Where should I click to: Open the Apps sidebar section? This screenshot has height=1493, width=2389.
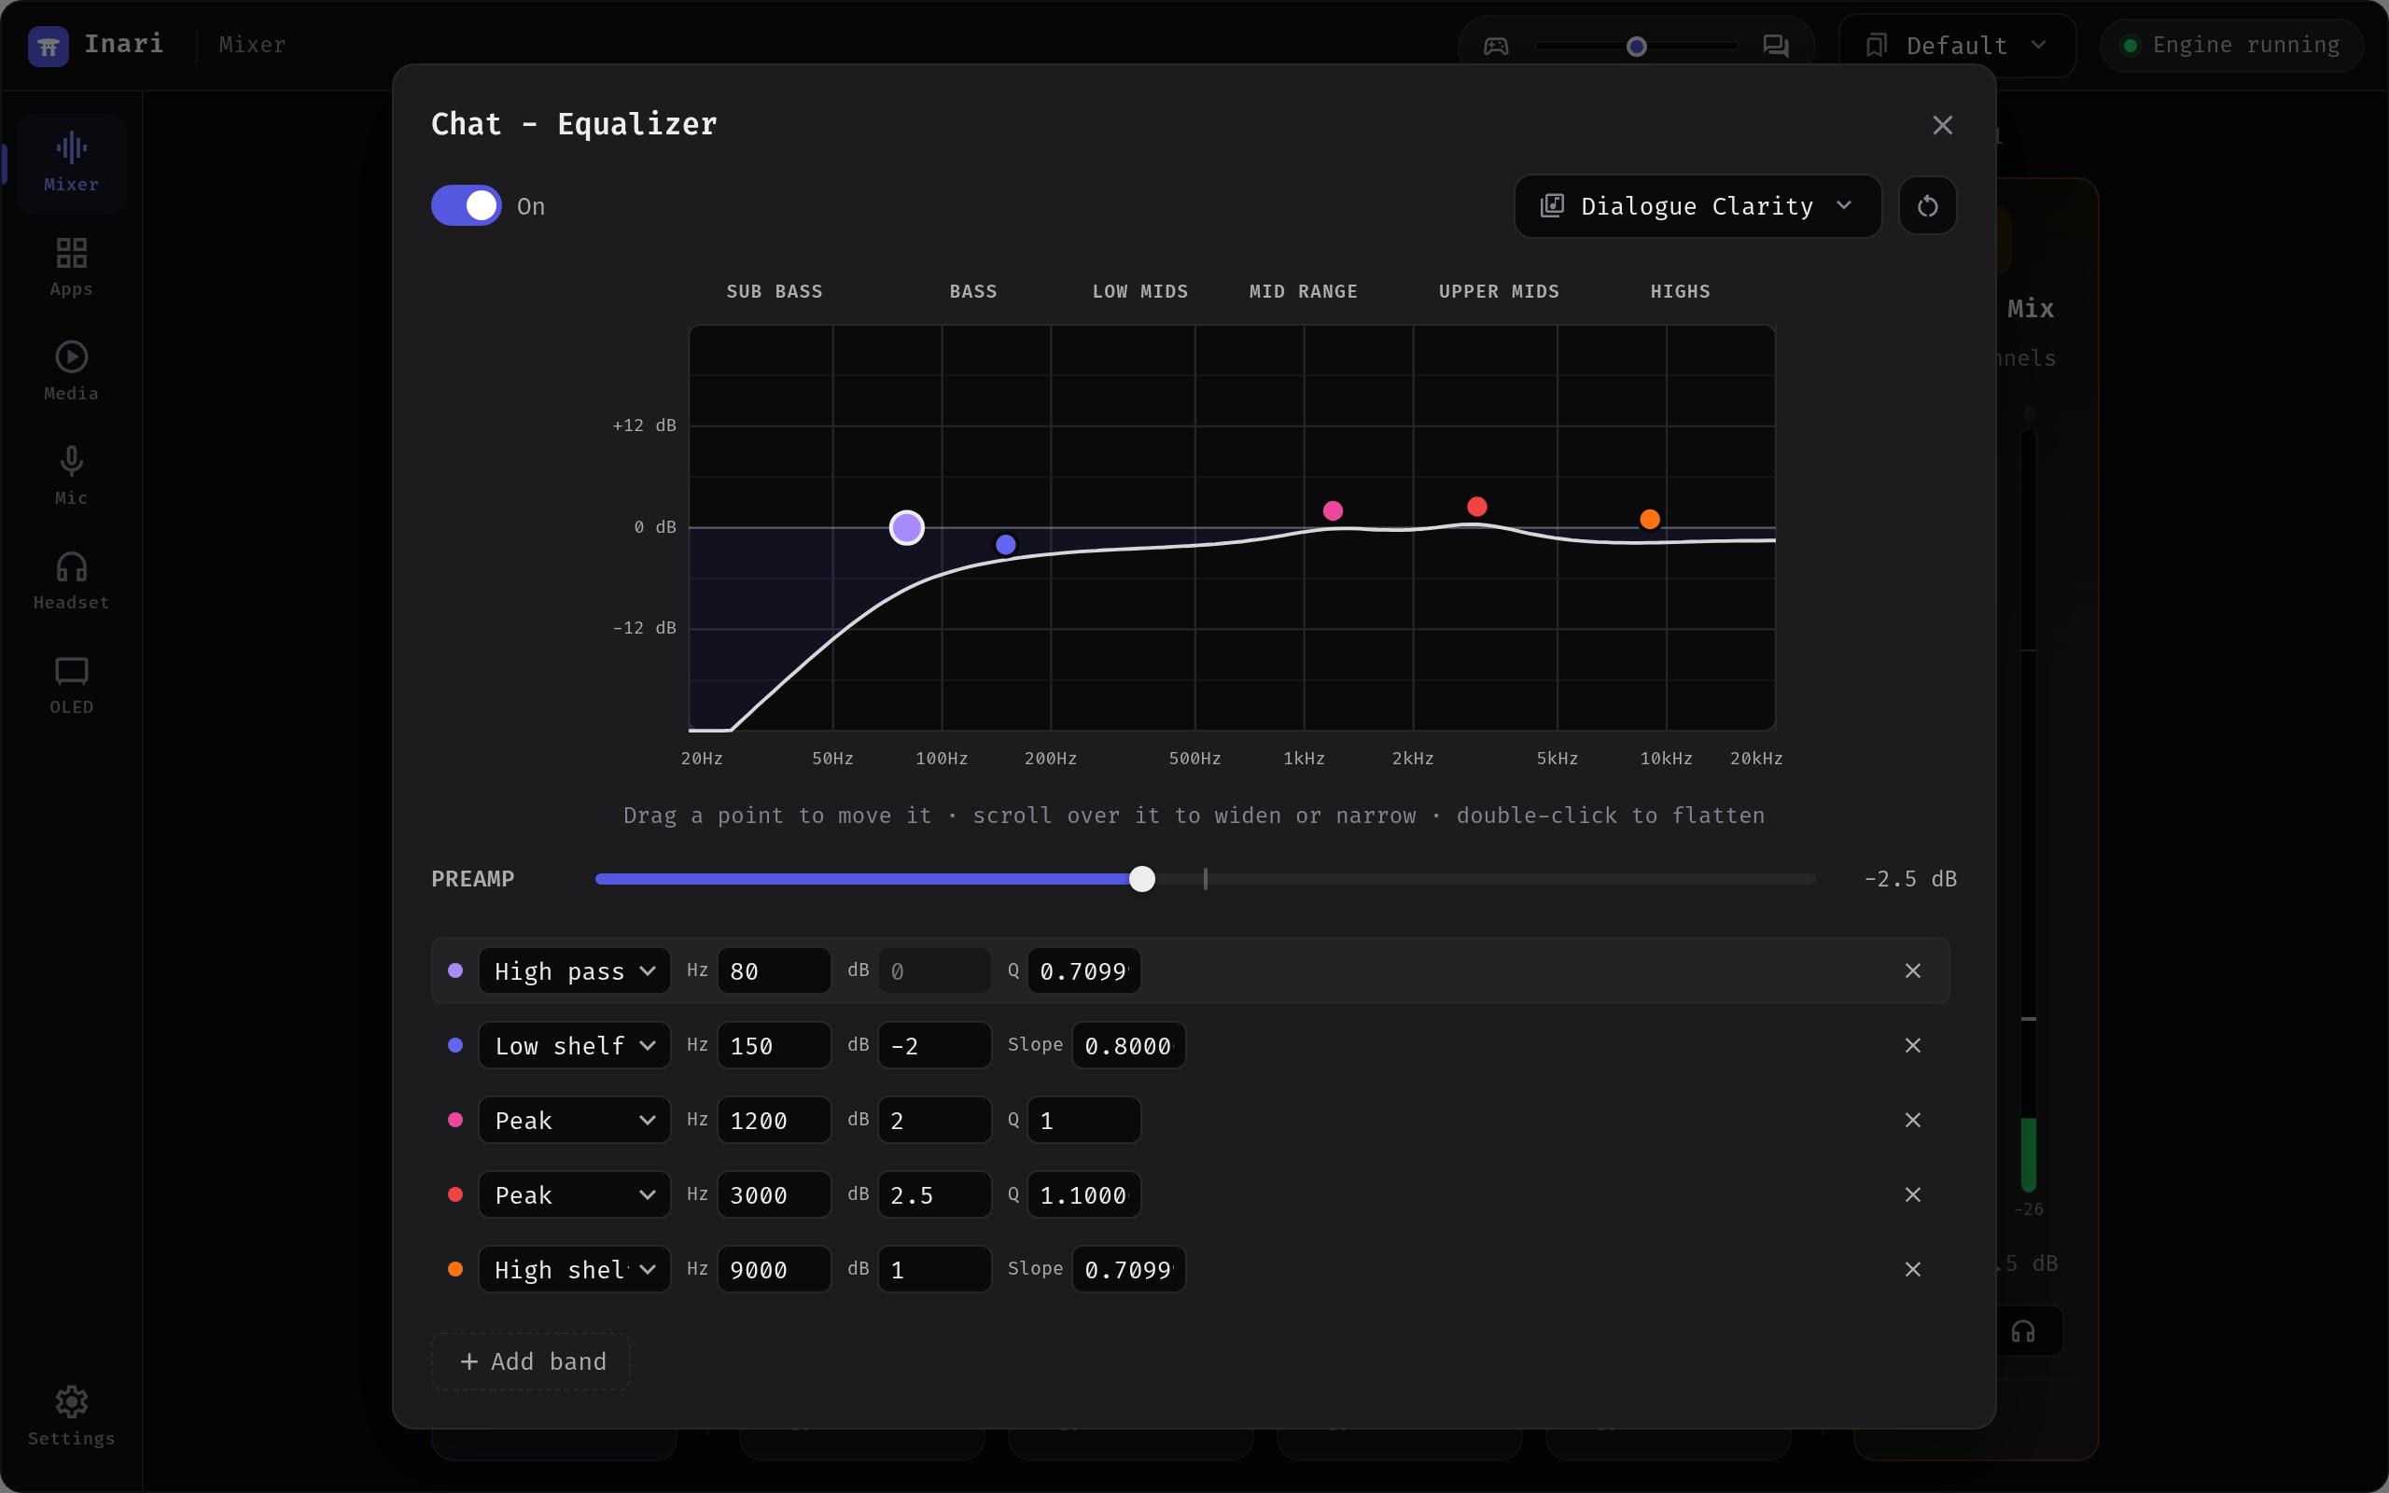(71, 268)
